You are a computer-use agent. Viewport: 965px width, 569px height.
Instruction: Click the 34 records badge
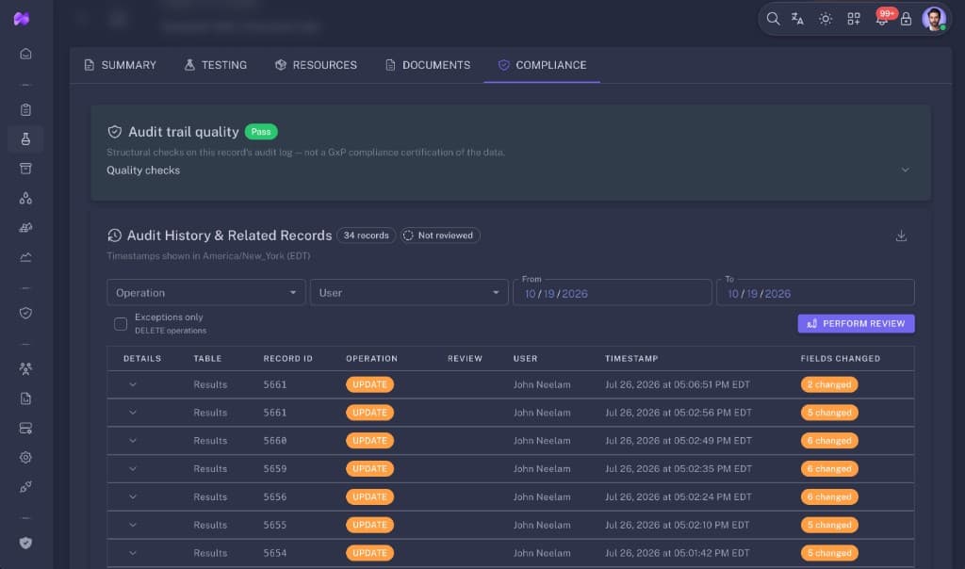(x=367, y=236)
